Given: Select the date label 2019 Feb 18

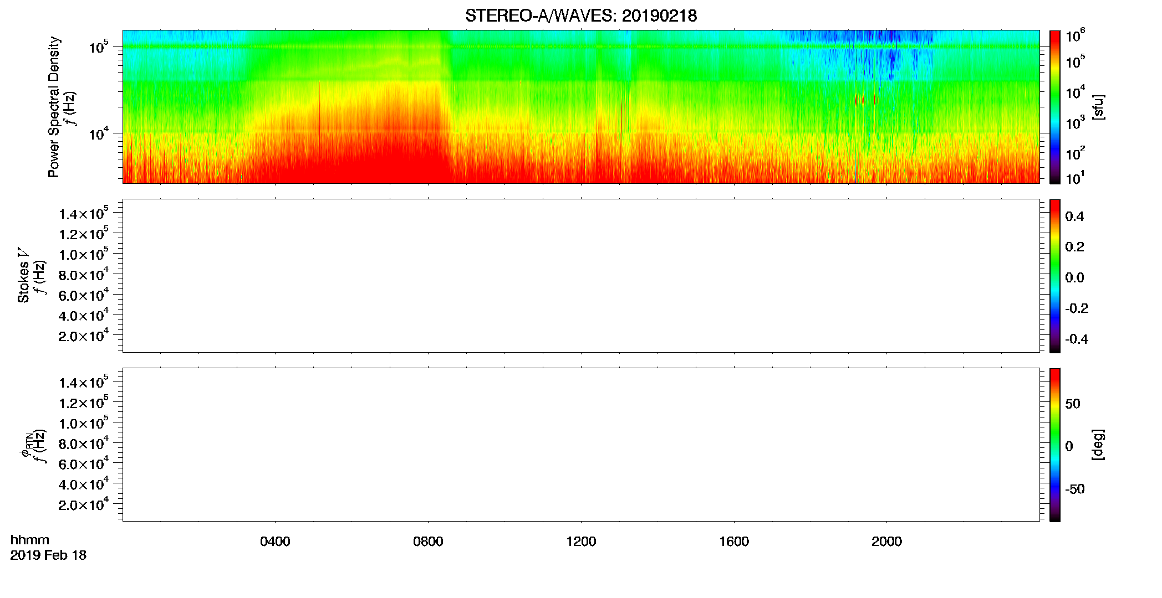Looking at the screenshot, I should (x=48, y=555).
